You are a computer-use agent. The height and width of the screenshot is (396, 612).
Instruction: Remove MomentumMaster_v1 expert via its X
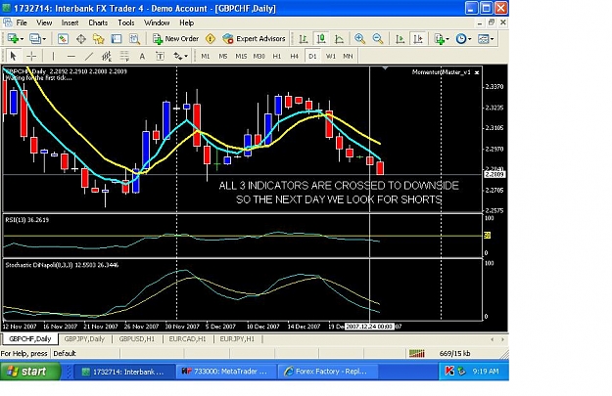click(x=477, y=72)
